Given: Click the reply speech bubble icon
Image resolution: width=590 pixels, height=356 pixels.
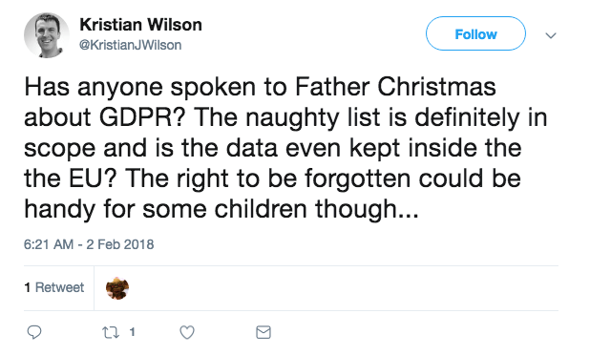Looking at the screenshot, I should (x=34, y=332).
